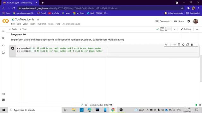Screen dimensions: 202x113
Task: Open cell editor settings gear
Action: tap(183, 45)
